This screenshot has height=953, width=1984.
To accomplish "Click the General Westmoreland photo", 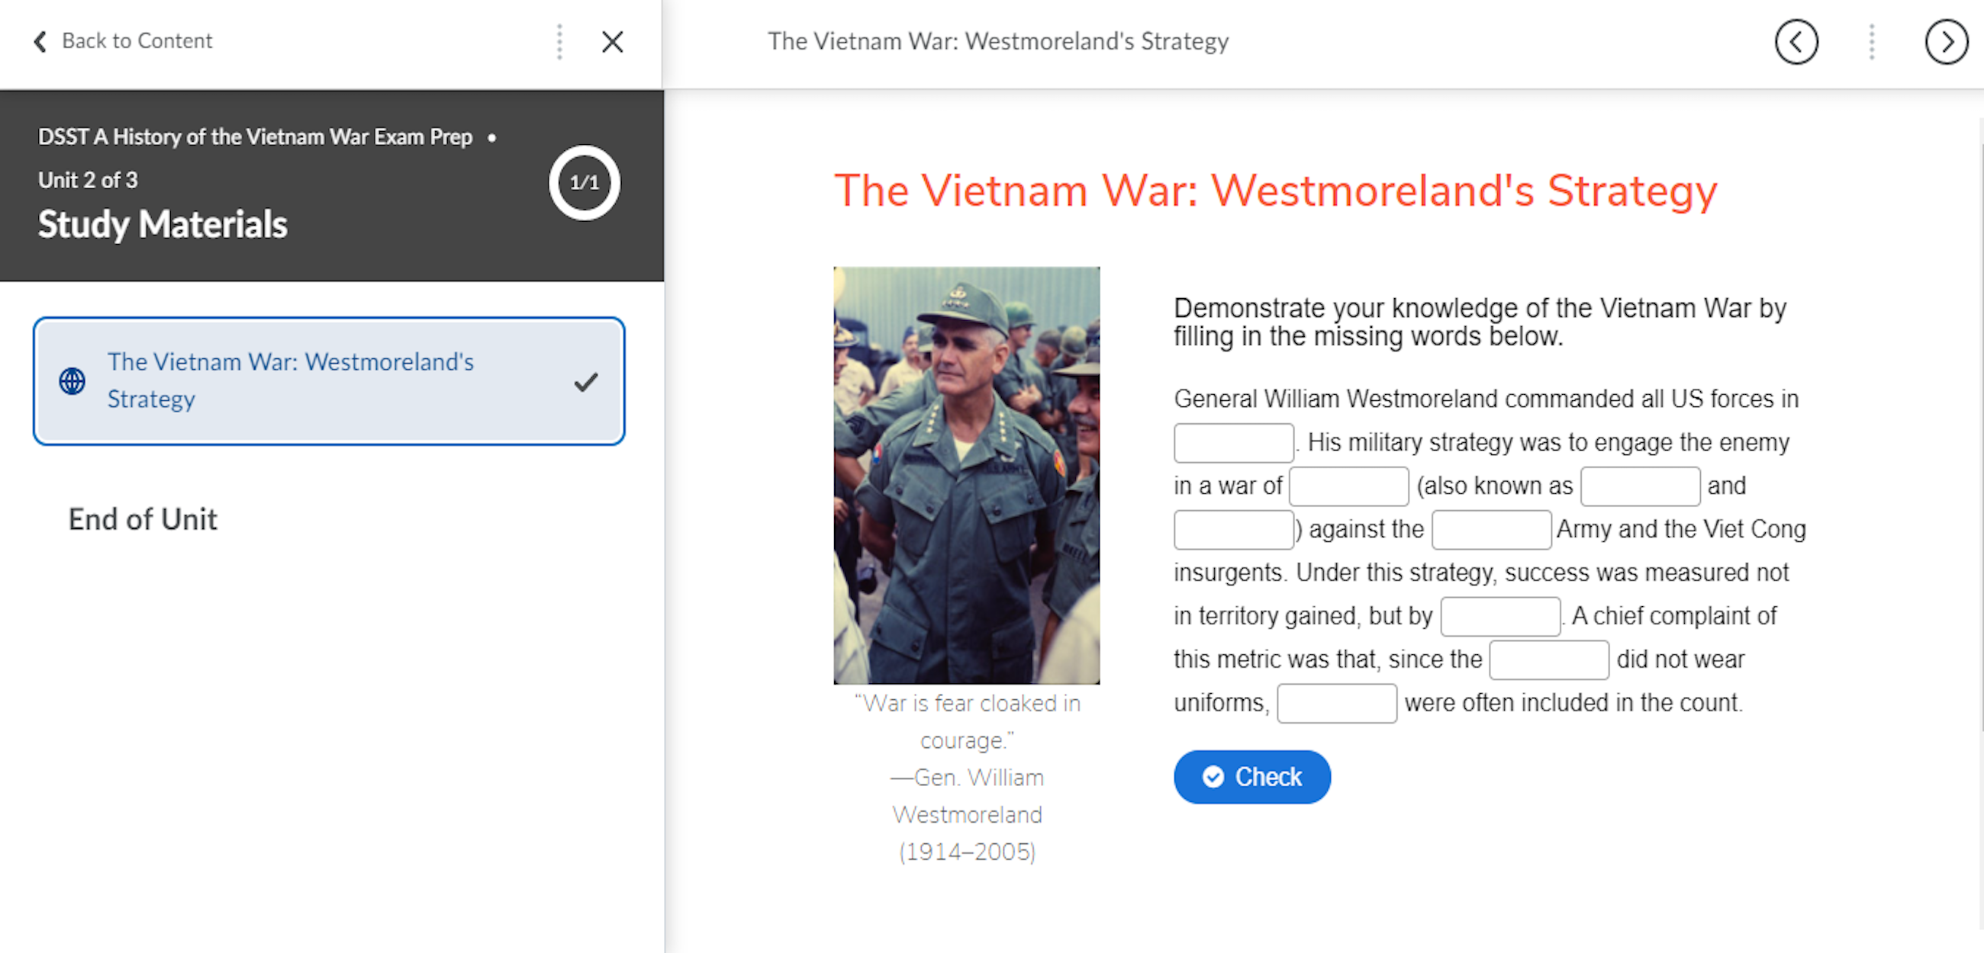I will (966, 475).
